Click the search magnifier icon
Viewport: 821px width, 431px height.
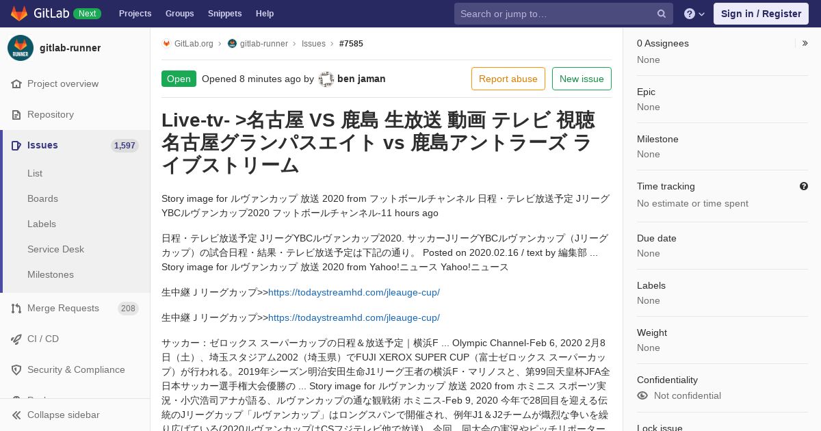pos(662,14)
